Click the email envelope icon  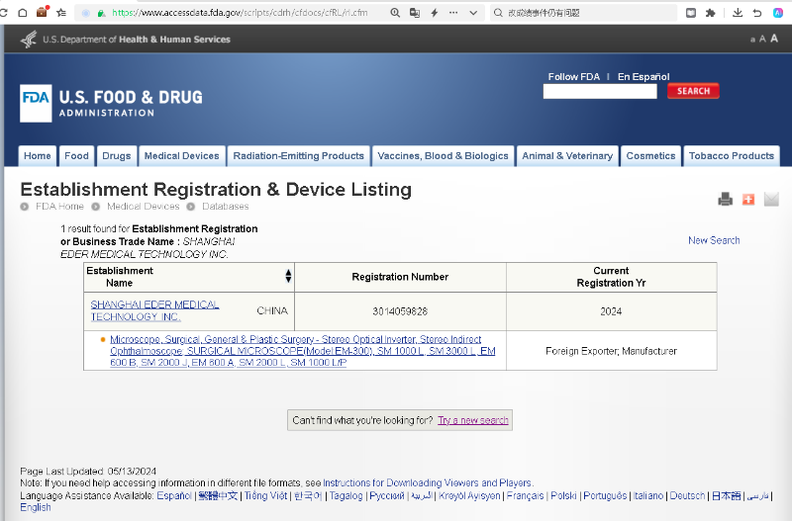tap(771, 200)
